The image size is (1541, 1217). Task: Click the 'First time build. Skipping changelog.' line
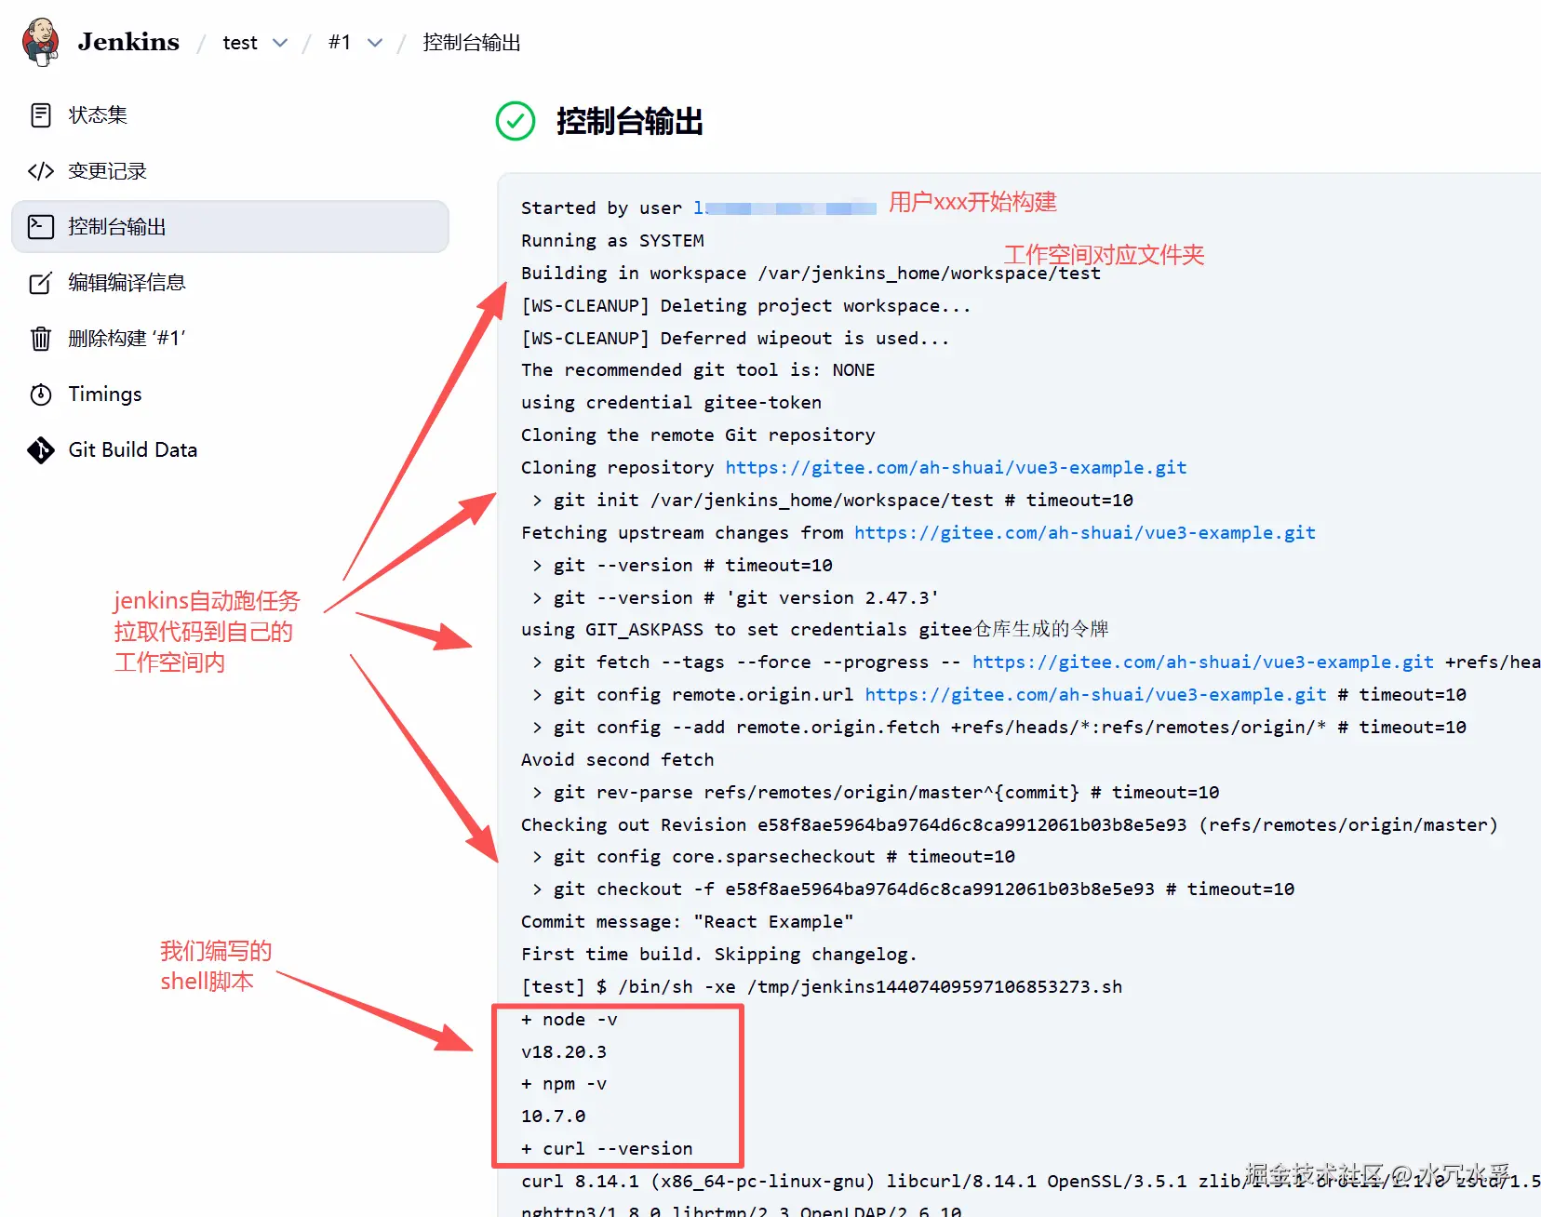pos(719,955)
